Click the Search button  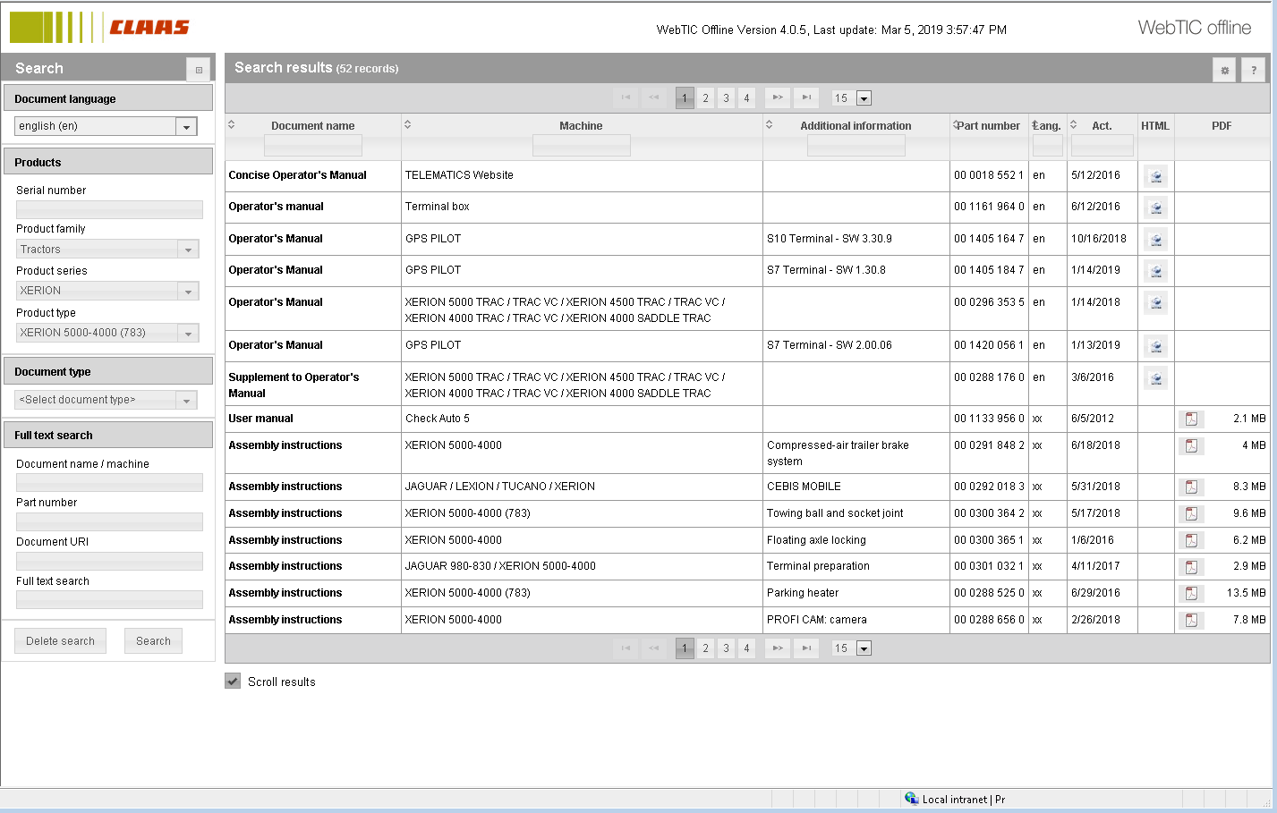pos(153,640)
